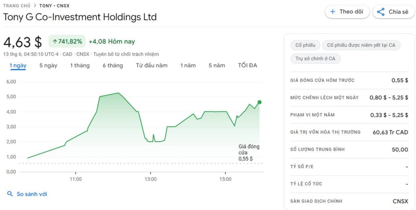Open Tuyên bố từ chối trách nhiệm link
The width and height of the screenshot is (416, 210).
point(126,54)
